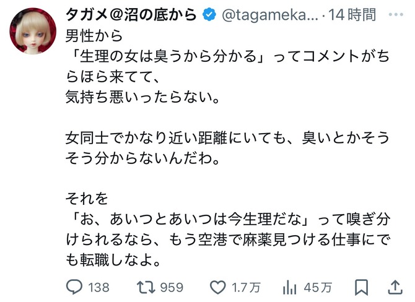Click the 45万 views count
Screen dimensions: 415x302
(x=316, y=288)
